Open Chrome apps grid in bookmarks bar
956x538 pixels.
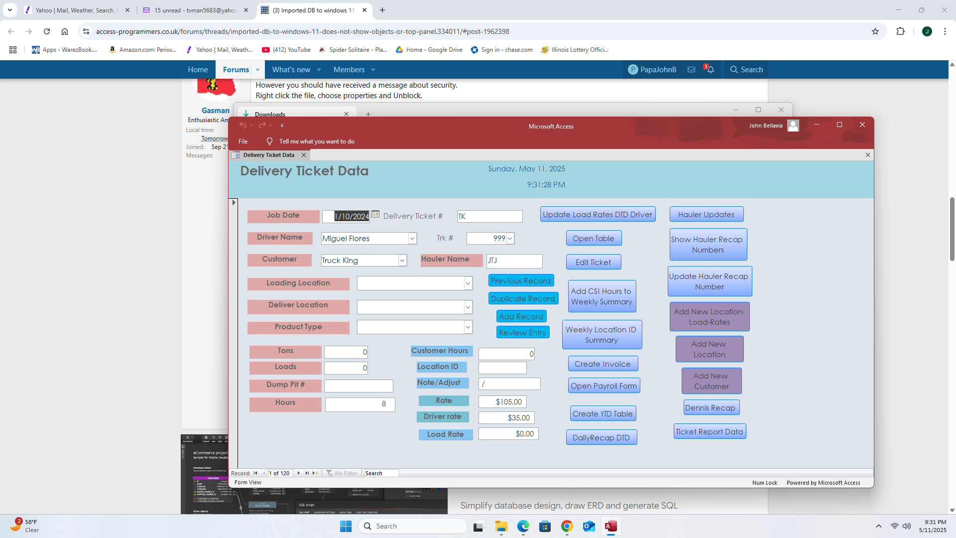tap(13, 50)
